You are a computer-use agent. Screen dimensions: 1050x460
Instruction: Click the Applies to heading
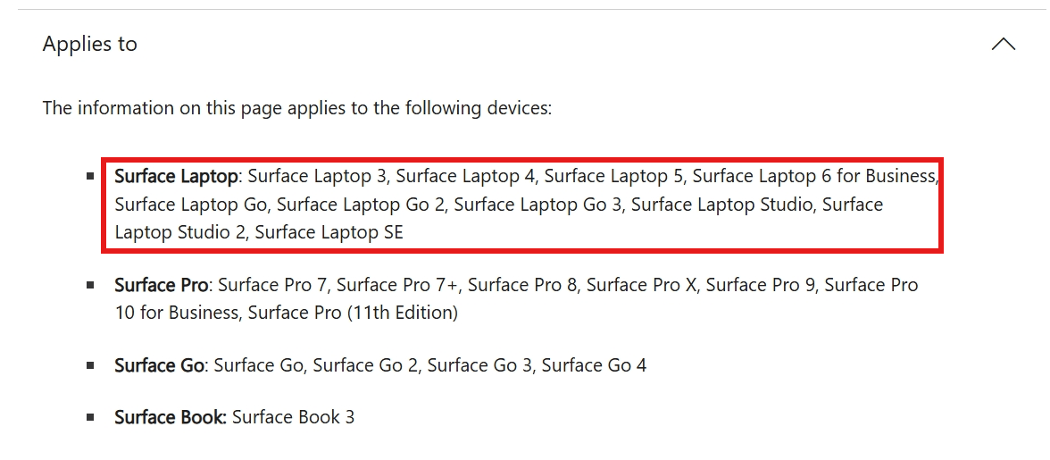pos(89,44)
